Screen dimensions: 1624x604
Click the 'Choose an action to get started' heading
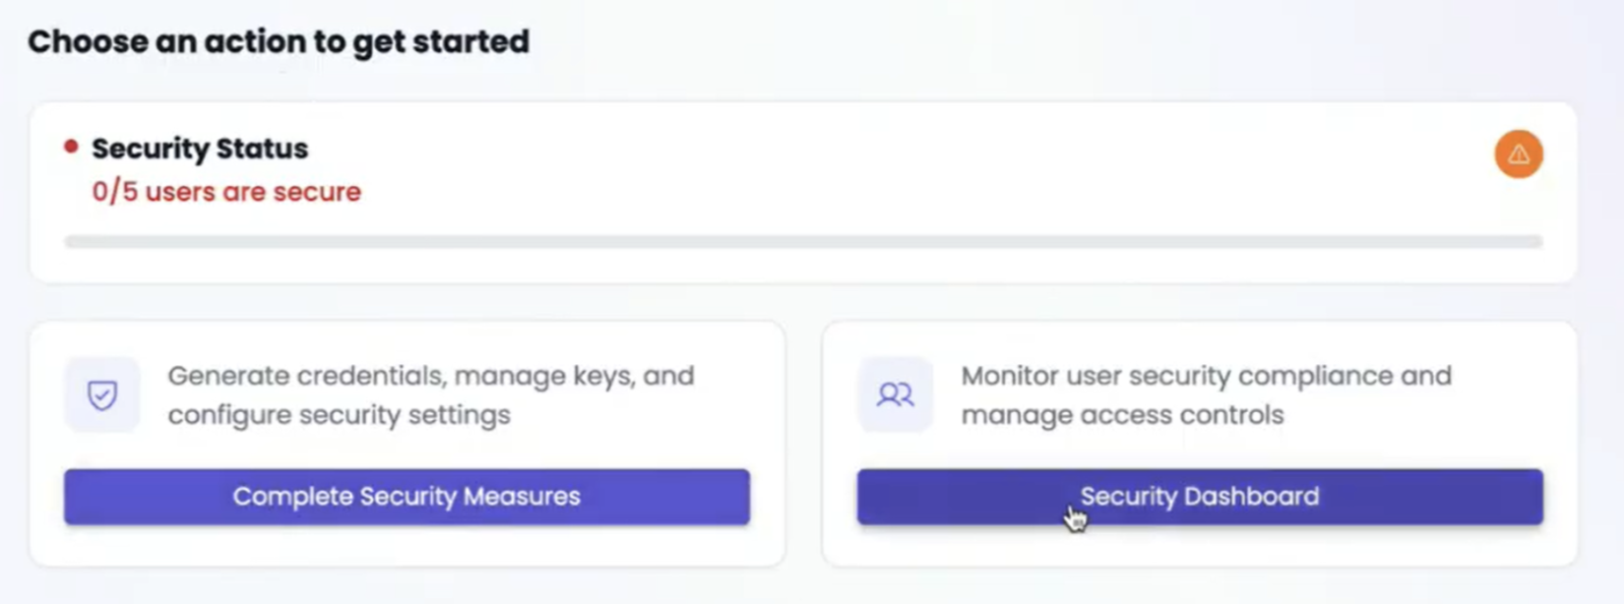coord(279,41)
